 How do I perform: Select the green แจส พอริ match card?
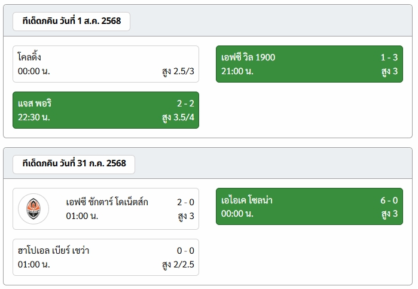(x=106, y=110)
